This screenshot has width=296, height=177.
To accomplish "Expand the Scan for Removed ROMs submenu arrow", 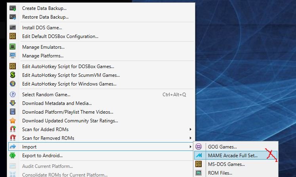I will (190, 138).
